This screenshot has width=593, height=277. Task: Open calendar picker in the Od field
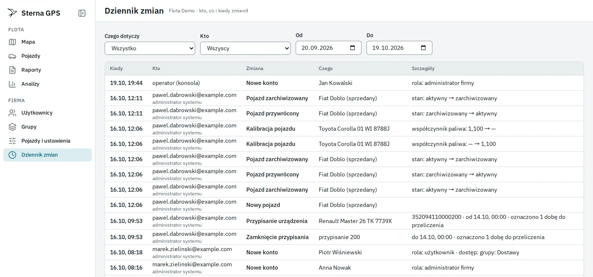352,48
